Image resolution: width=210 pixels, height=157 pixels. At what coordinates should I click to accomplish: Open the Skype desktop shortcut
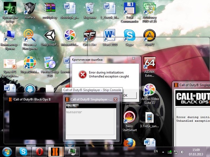(x=130, y=36)
